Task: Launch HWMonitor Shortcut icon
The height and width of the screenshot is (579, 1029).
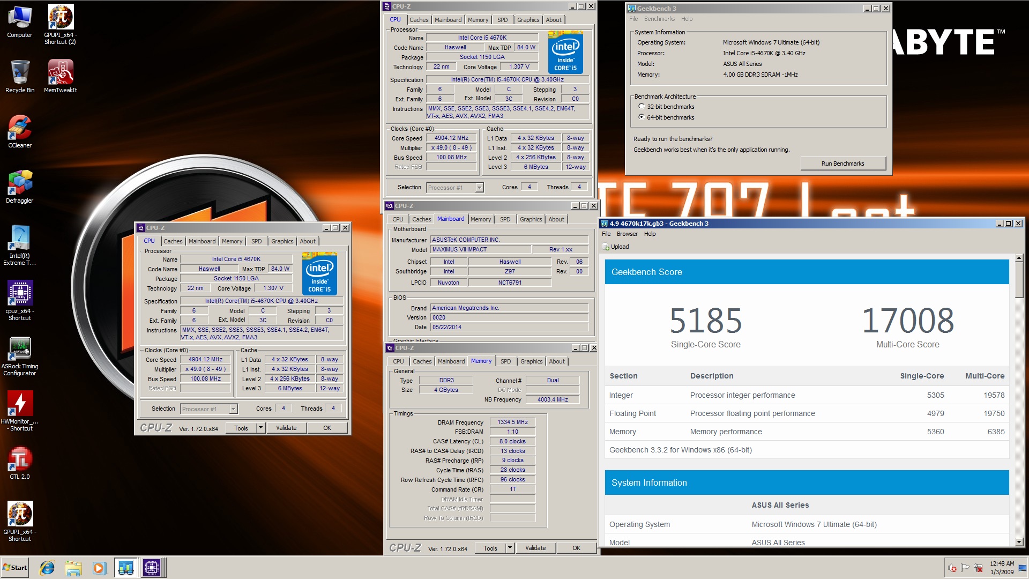Action: (x=20, y=411)
